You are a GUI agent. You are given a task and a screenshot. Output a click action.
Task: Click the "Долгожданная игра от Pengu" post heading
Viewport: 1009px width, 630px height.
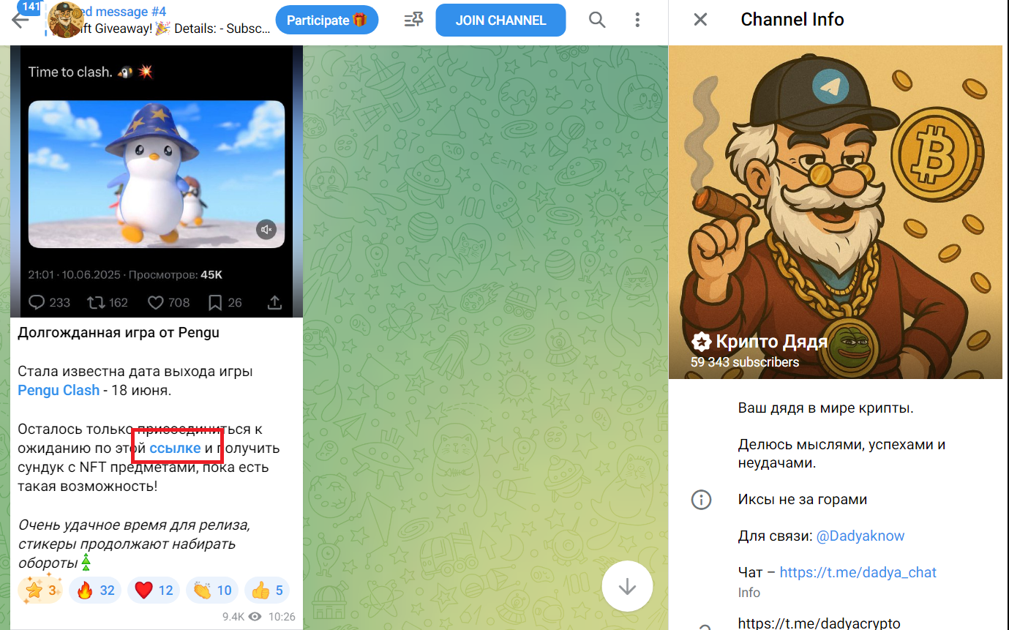(x=119, y=333)
